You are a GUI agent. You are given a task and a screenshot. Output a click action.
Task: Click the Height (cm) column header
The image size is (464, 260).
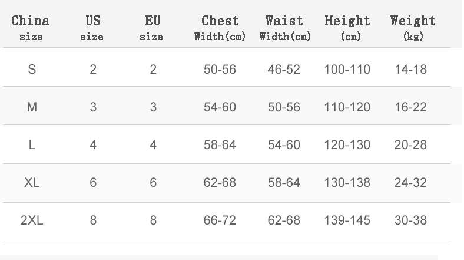tap(347, 28)
